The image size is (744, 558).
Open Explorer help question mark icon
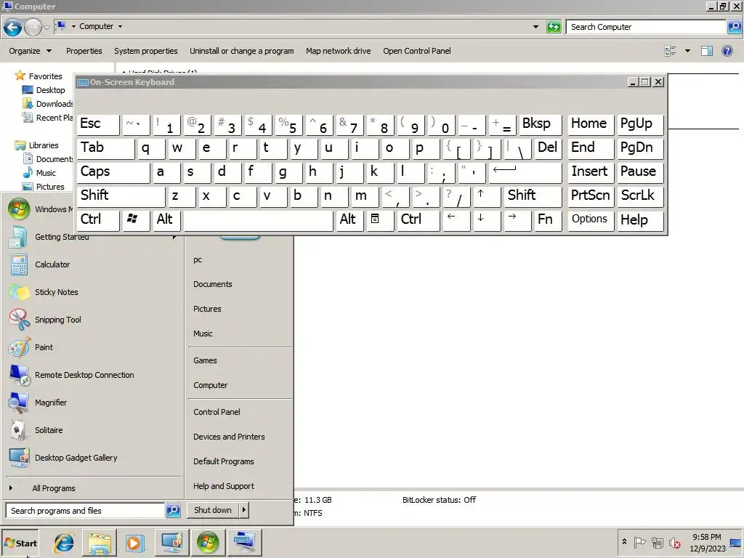pos(727,51)
